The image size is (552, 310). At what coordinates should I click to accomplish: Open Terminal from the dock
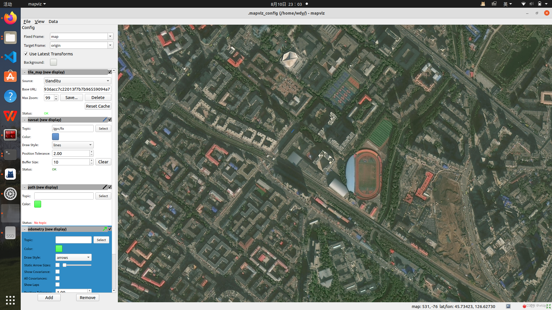[10, 154]
